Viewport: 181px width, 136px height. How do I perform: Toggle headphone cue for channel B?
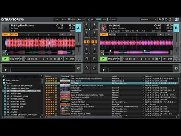(x=94, y=59)
